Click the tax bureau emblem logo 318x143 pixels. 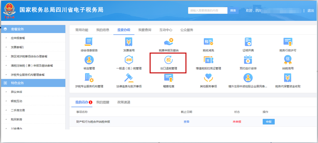pyautogui.click(x=9, y=11)
